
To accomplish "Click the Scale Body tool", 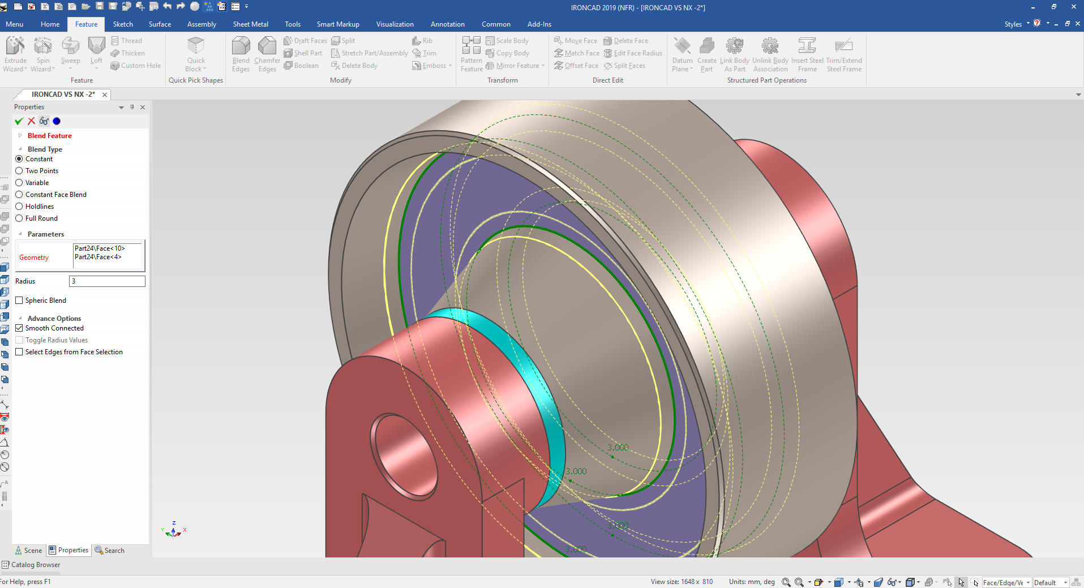I will [x=507, y=41].
